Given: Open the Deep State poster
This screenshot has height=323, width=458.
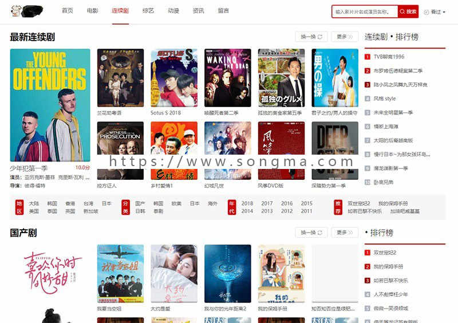Looking at the screenshot, I should pyautogui.click(x=335, y=151).
